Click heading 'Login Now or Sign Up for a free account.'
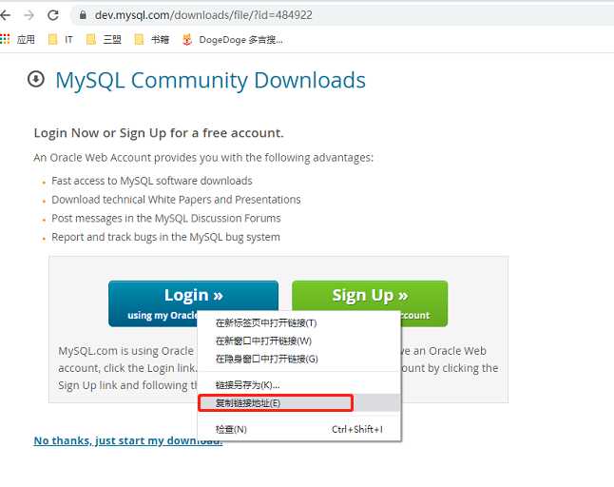The width and height of the screenshot is (614, 487). (159, 133)
